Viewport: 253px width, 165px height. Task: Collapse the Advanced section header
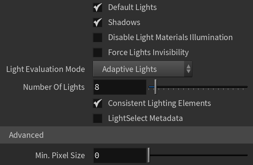click(26, 135)
